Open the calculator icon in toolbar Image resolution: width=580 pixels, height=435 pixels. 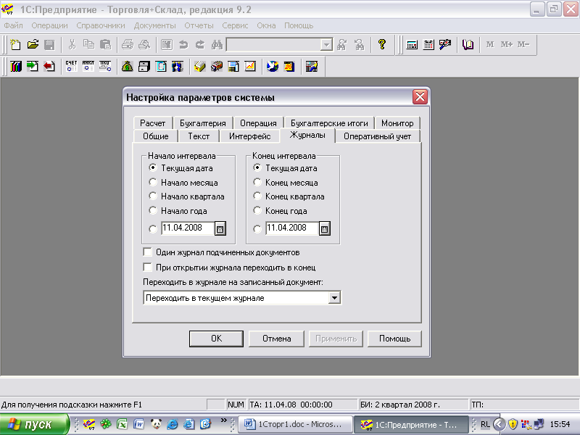pos(412,45)
